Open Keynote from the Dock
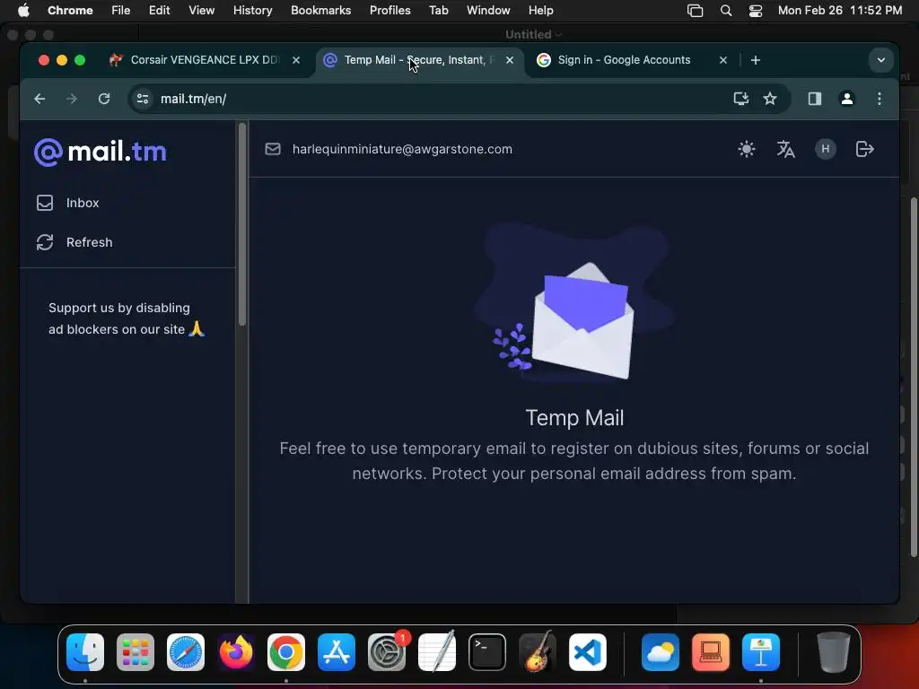The image size is (919, 689). (x=761, y=651)
